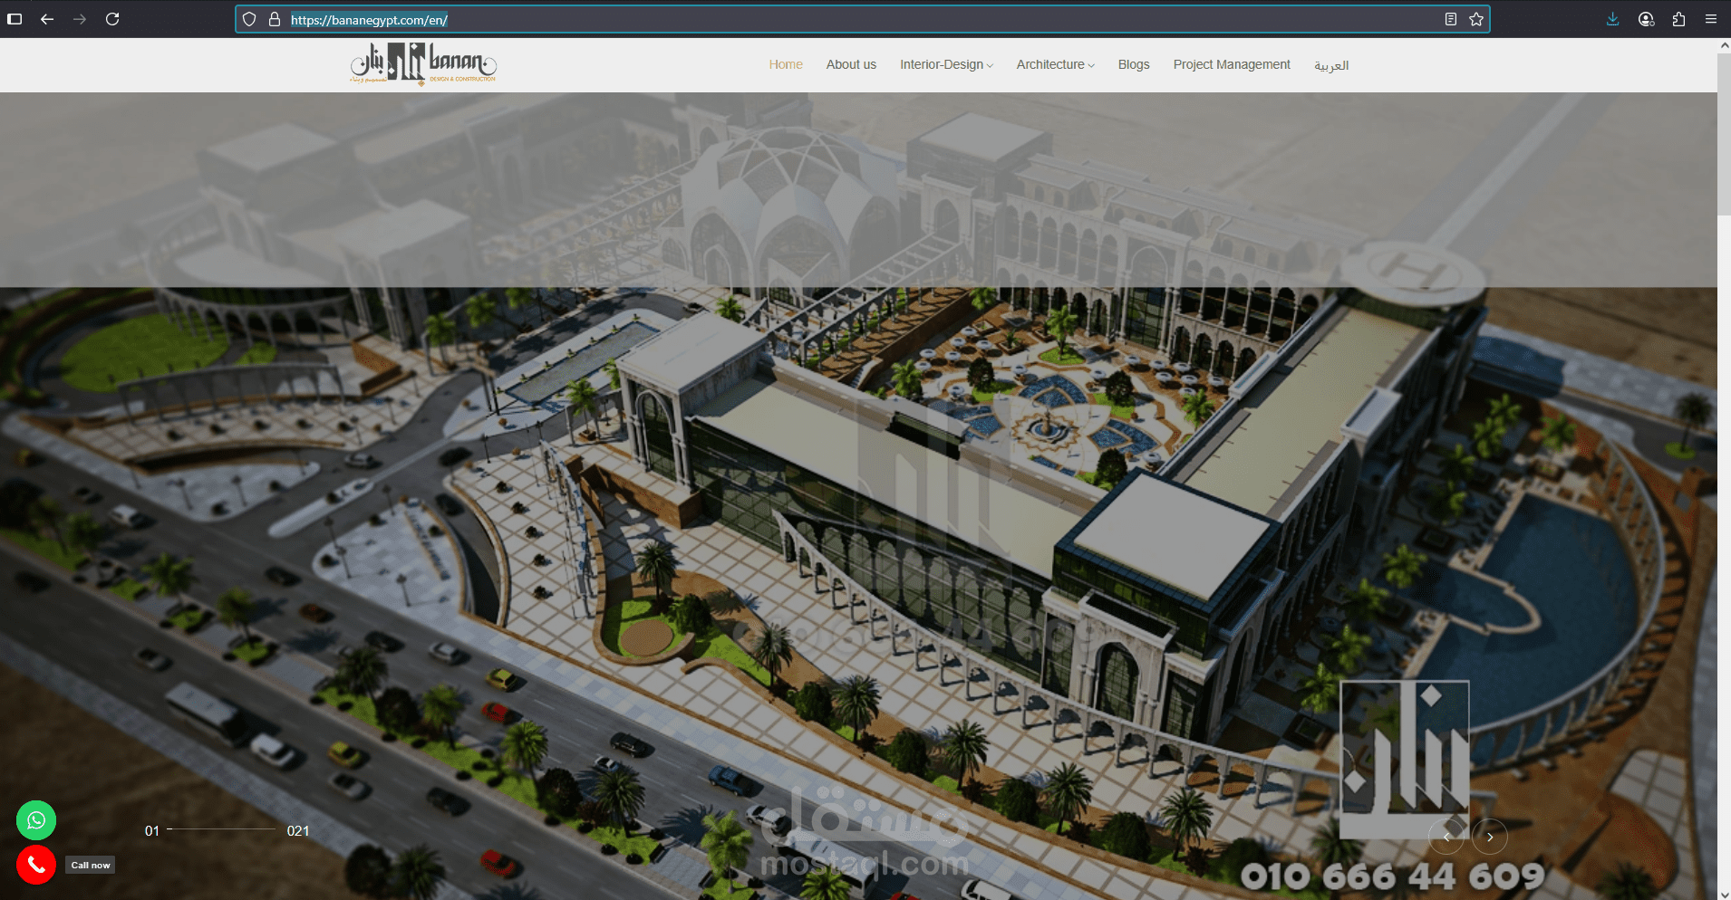The width and height of the screenshot is (1731, 900).
Task: Open the tracking protection shield icon
Action: coord(249,19)
